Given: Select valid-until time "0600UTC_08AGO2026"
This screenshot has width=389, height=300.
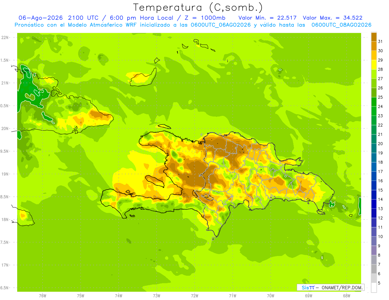Looking at the screenshot, I should click(x=341, y=25).
